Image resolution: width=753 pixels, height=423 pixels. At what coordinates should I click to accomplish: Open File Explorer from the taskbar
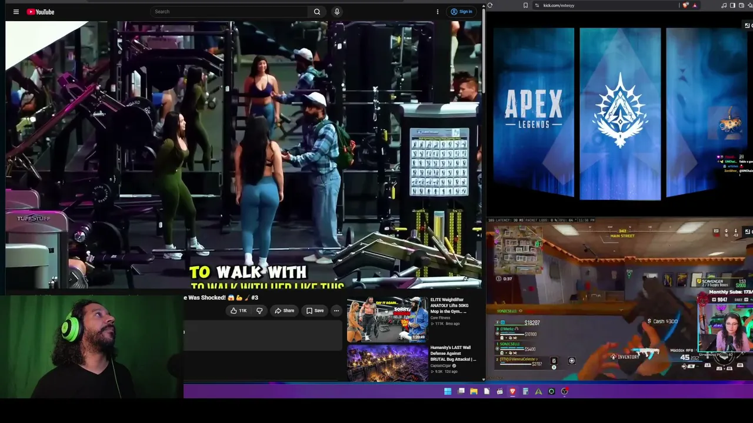click(474, 391)
